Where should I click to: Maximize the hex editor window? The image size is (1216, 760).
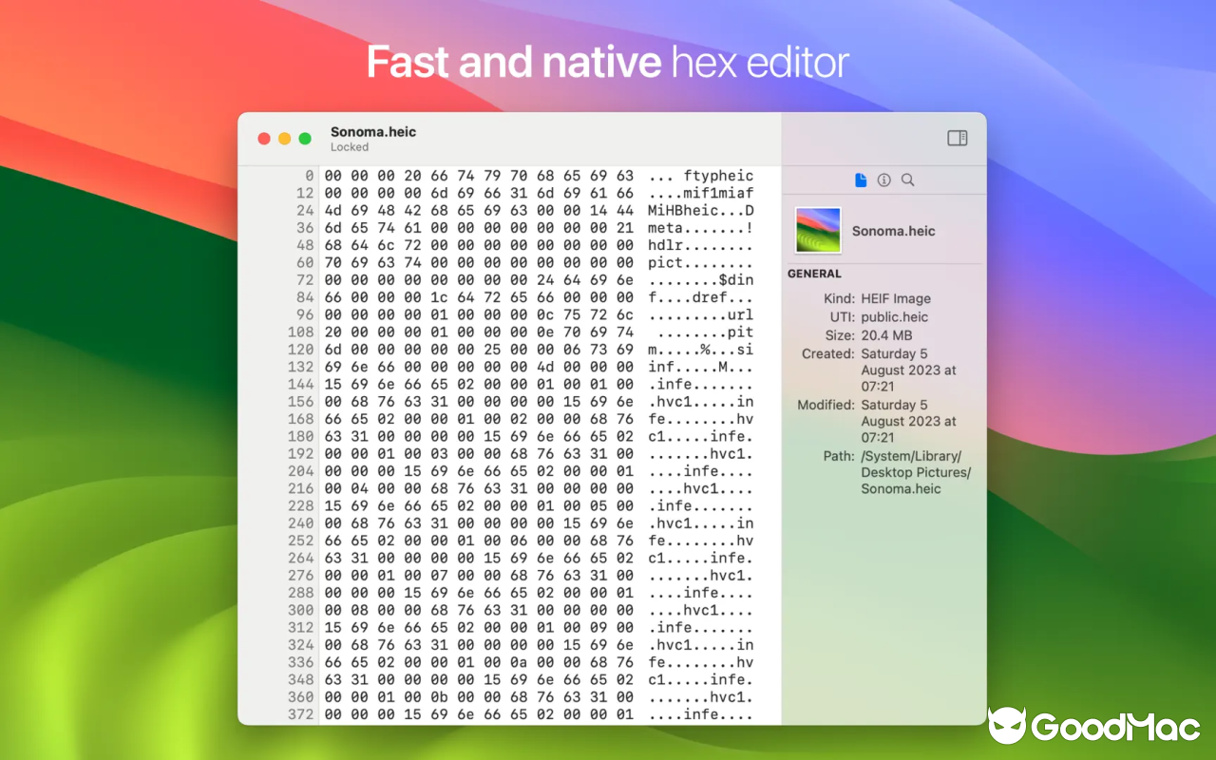(x=305, y=139)
